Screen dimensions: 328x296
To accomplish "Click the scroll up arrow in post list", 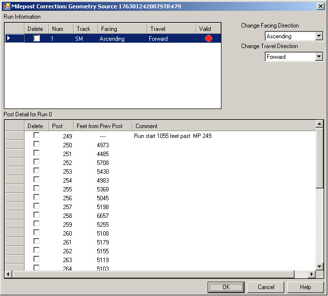I will click(320, 125).
